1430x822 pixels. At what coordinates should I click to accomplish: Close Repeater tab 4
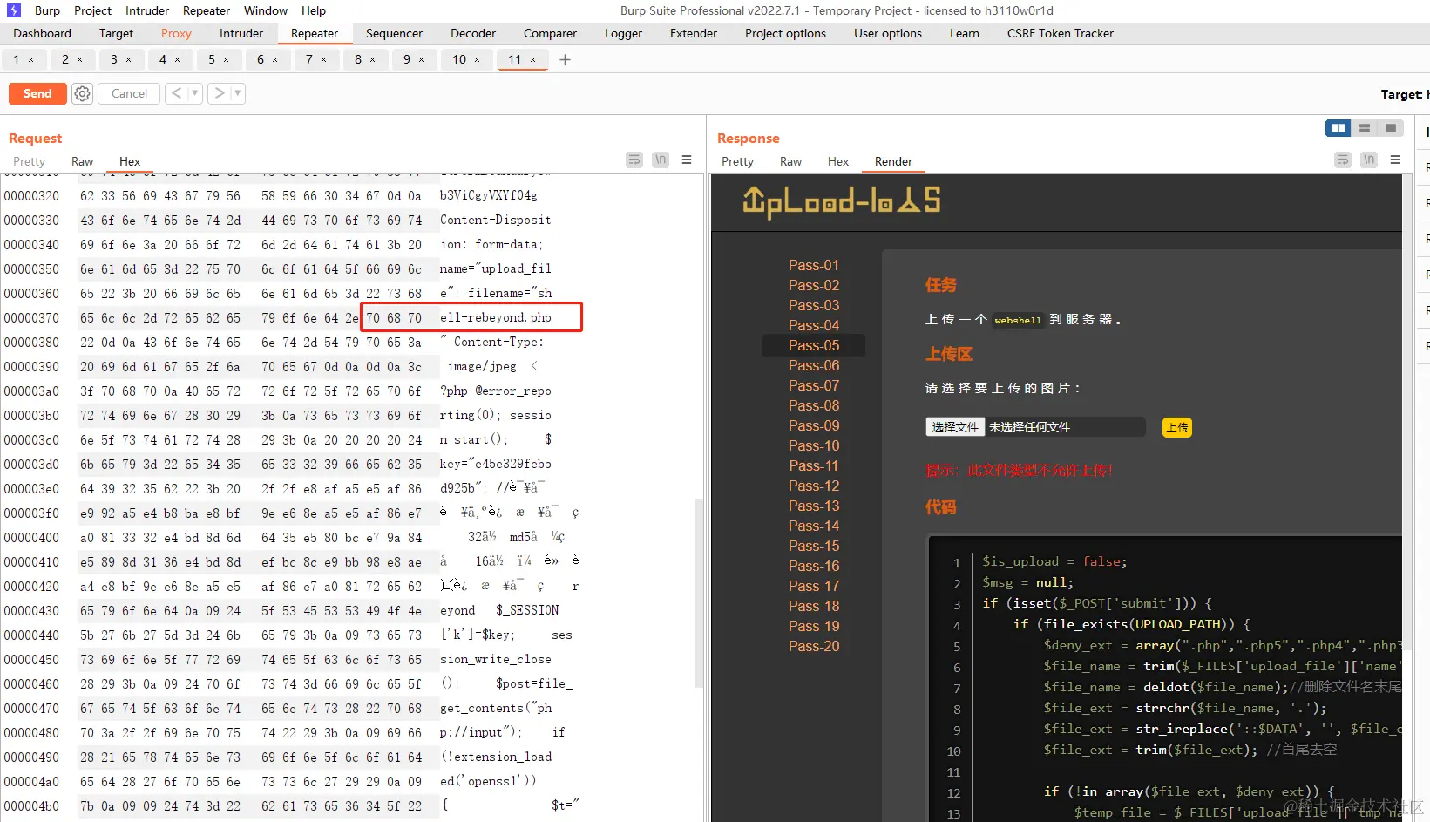click(177, 59)
